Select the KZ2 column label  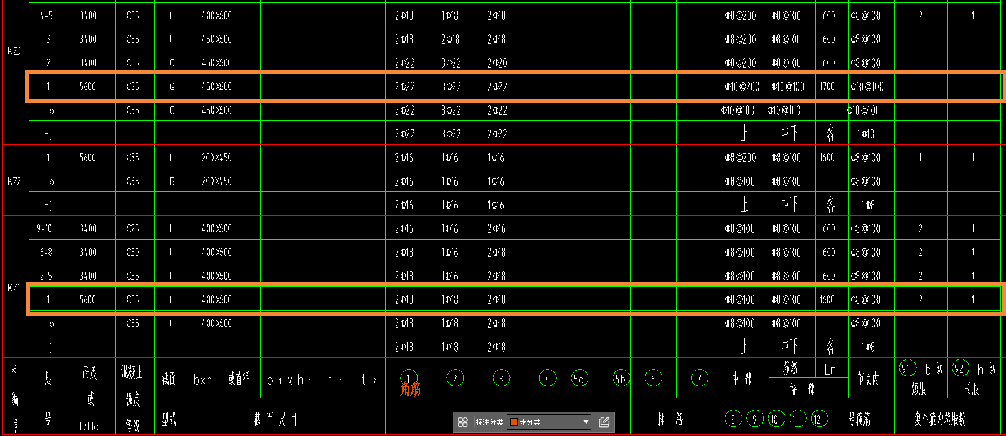point(14,181)
